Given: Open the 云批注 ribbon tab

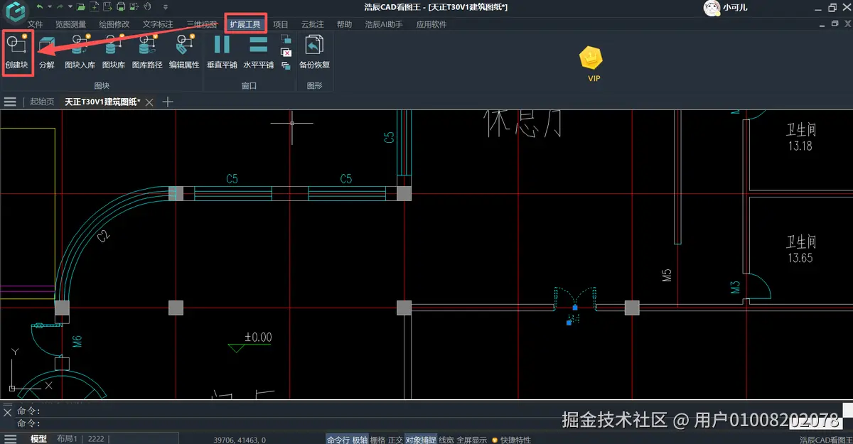Looking at the screenshot, I should [312, 24].
